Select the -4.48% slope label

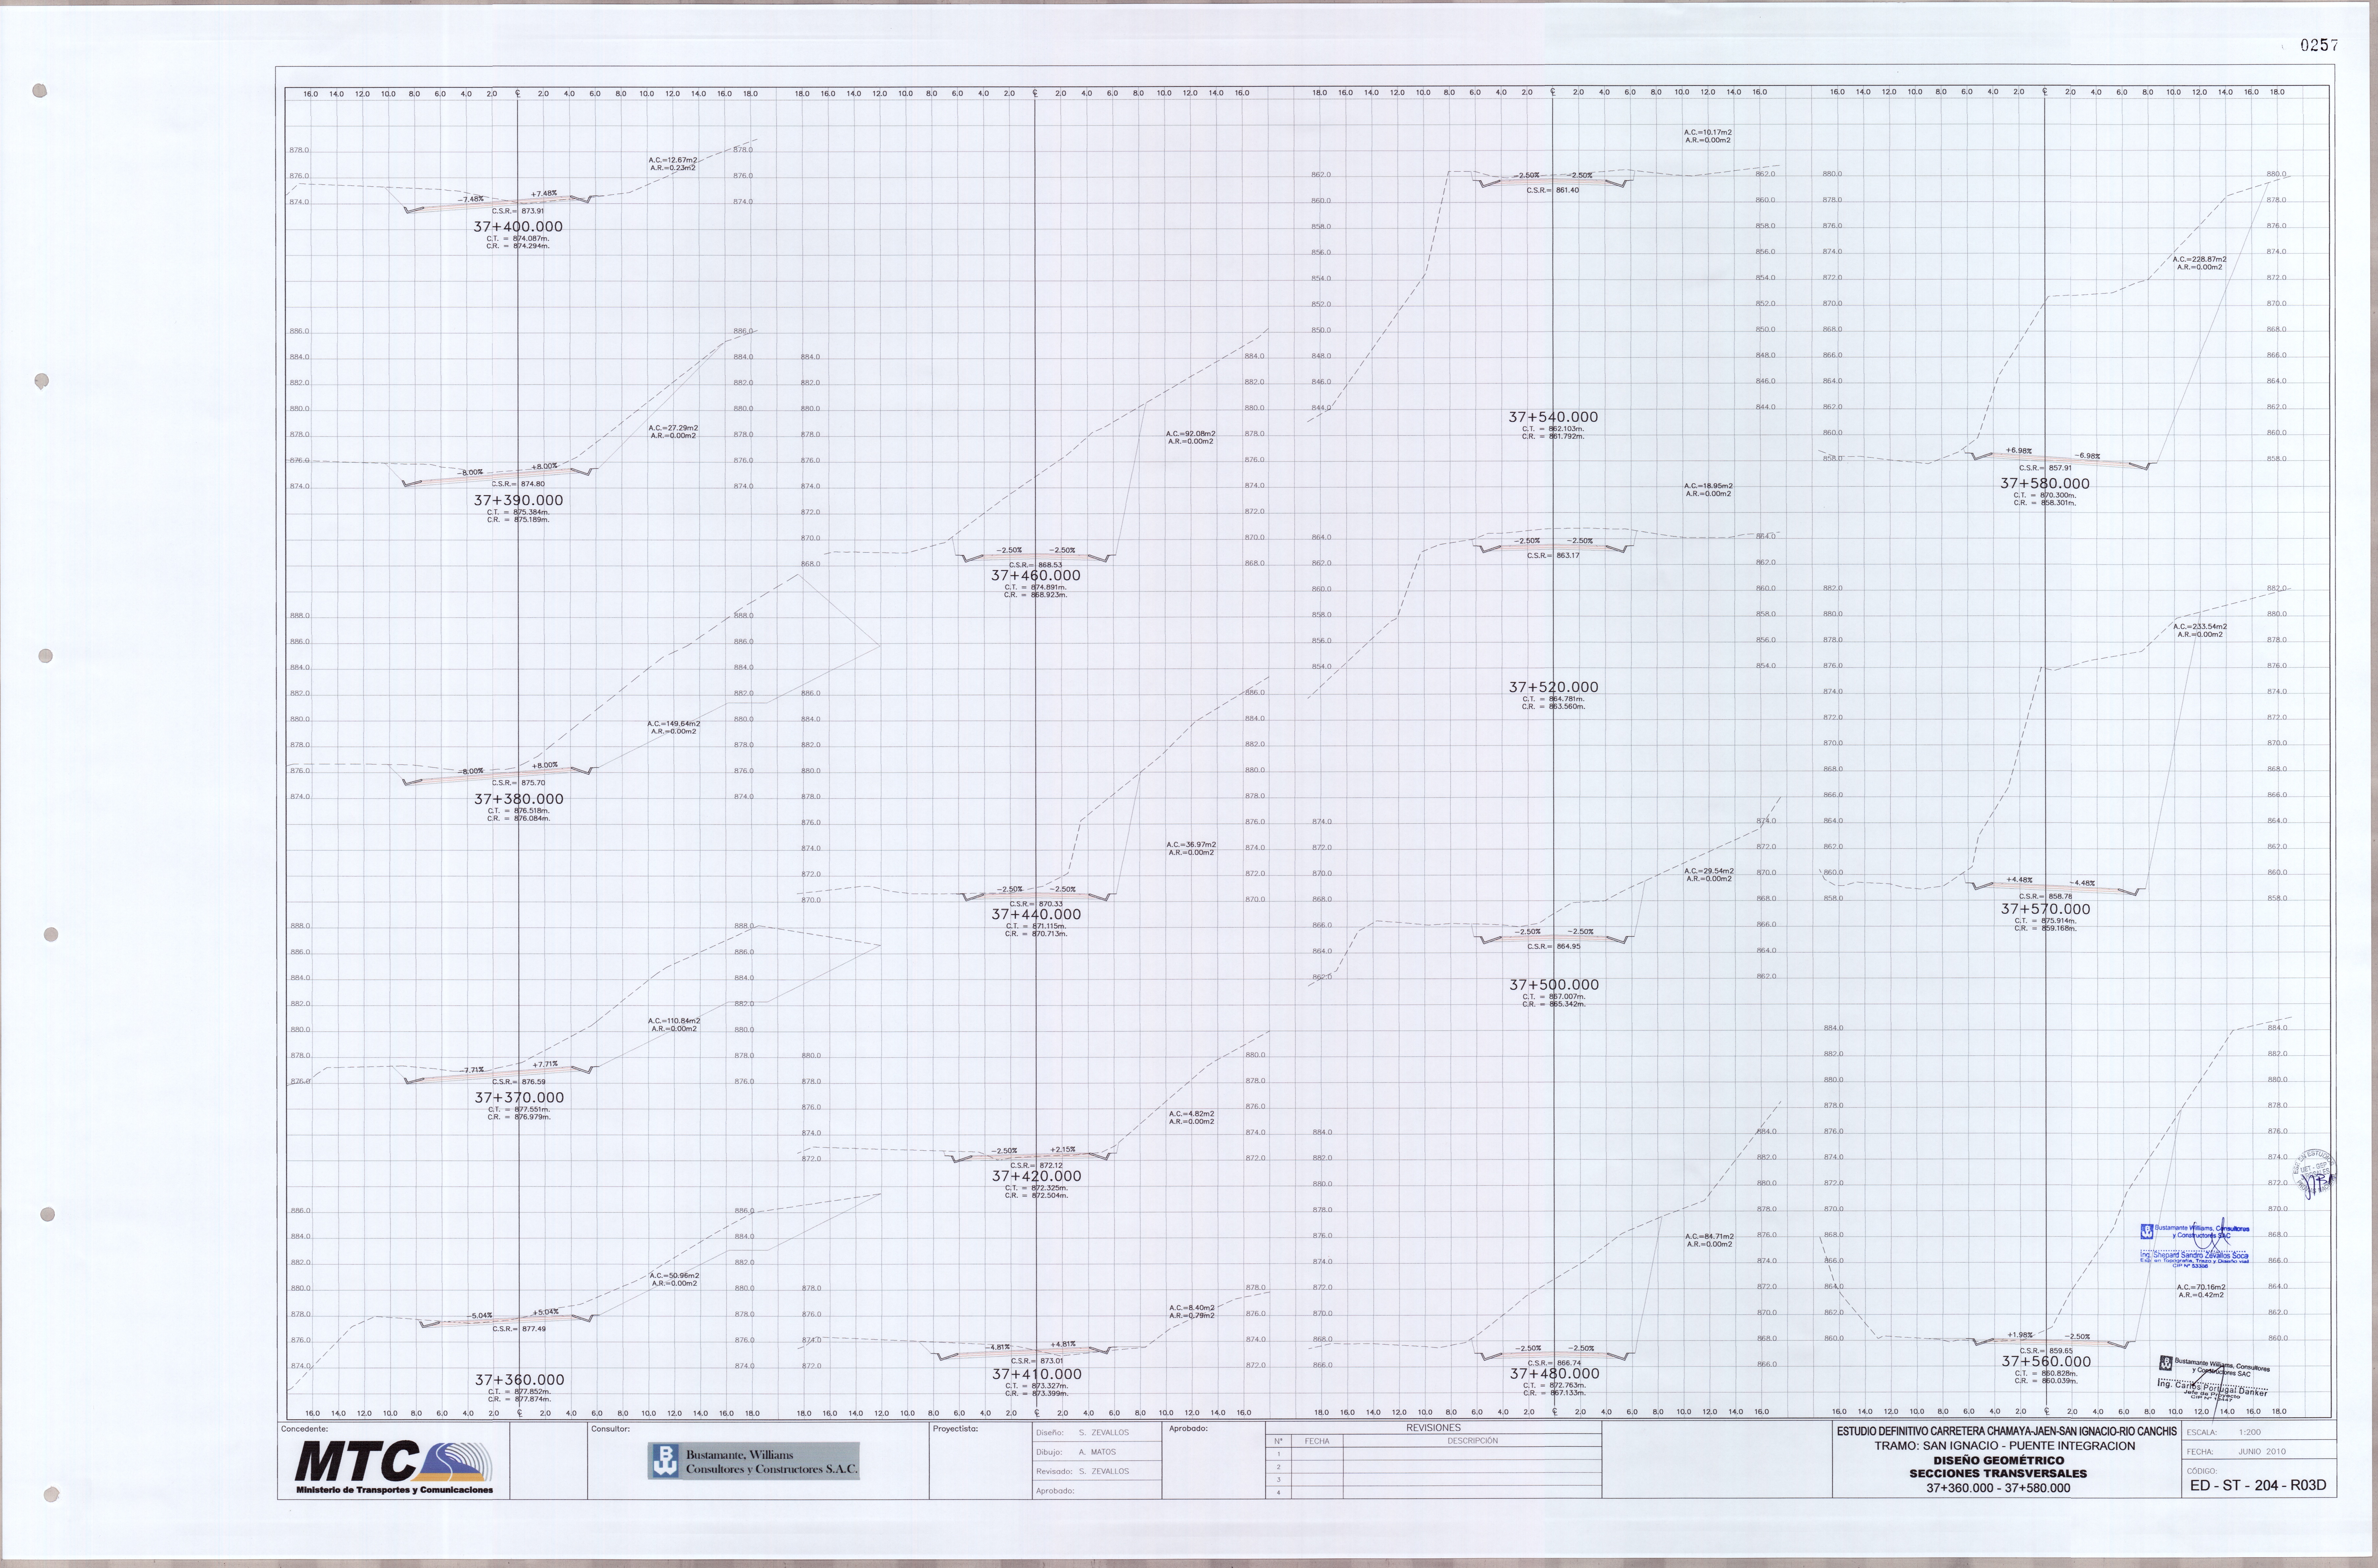pos(2082,883)
